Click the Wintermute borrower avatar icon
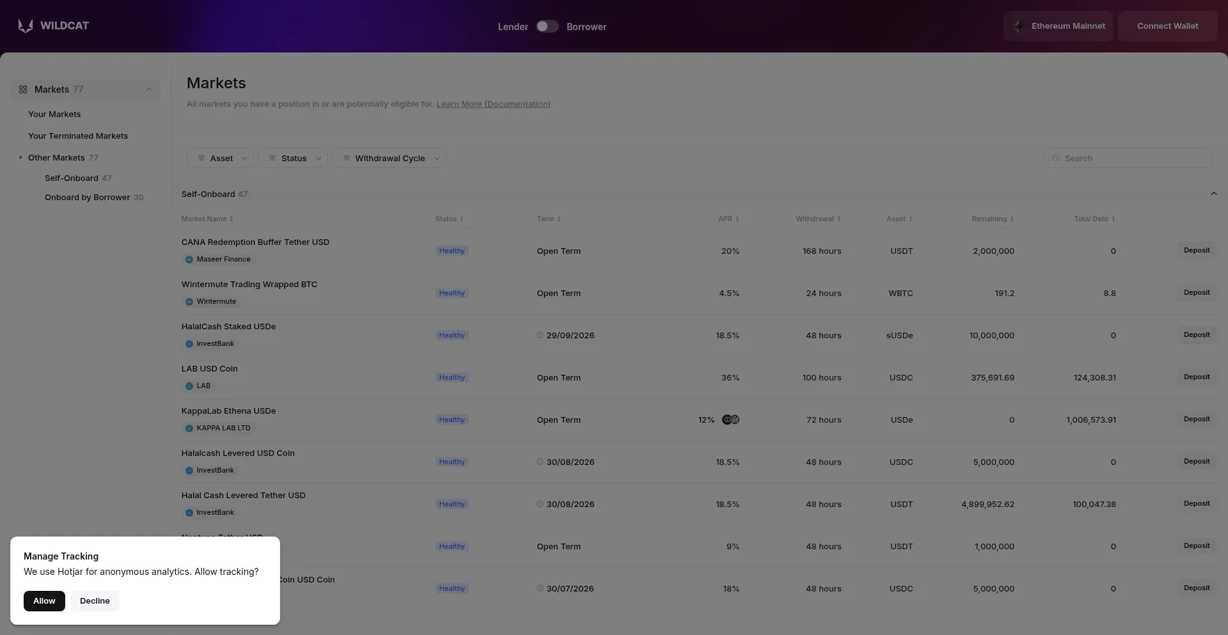This screenshot has height=635, width=1228. 189,302
